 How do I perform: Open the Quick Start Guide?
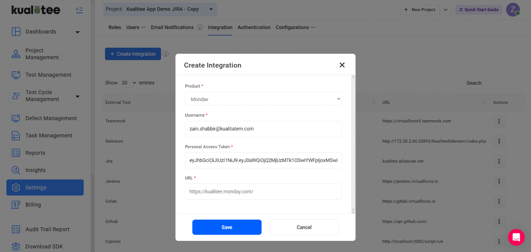(x=479, y=10)
